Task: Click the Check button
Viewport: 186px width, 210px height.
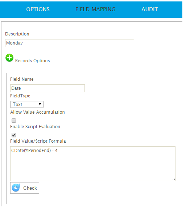Action: pyautogui.click(x=25, y=188)
